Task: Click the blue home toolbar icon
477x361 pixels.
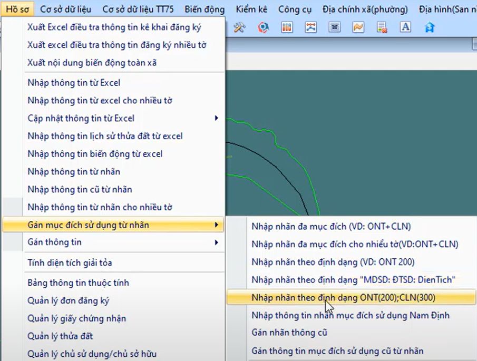Action: [429, 27]
